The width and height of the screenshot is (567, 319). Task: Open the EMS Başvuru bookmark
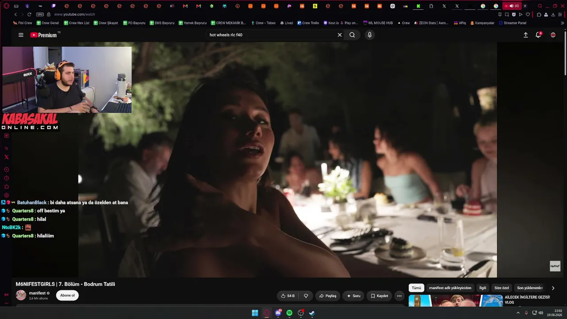pyautogui.click(x=162, y=23)
